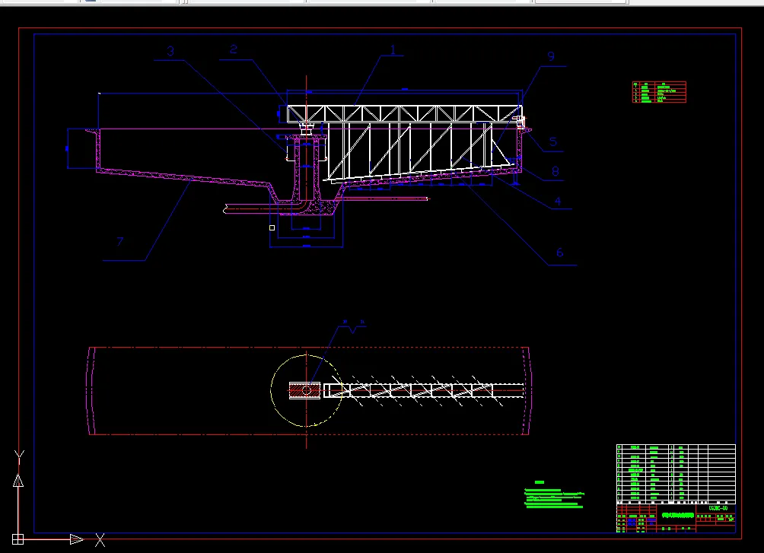The width and height of the screenshot is (764, 553).
Task: Click the drawing number in the title block
Action: (718, 508)
